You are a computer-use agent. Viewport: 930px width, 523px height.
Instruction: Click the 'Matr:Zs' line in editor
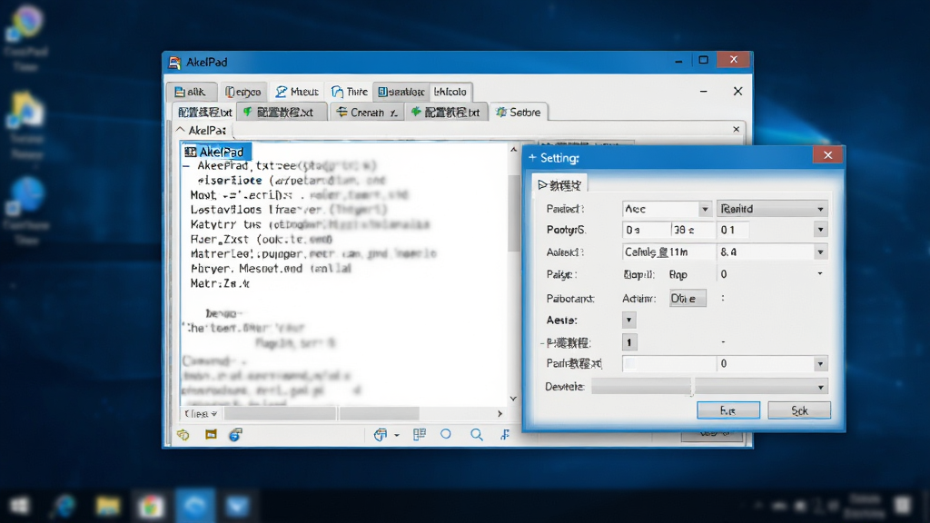[220, 283]
